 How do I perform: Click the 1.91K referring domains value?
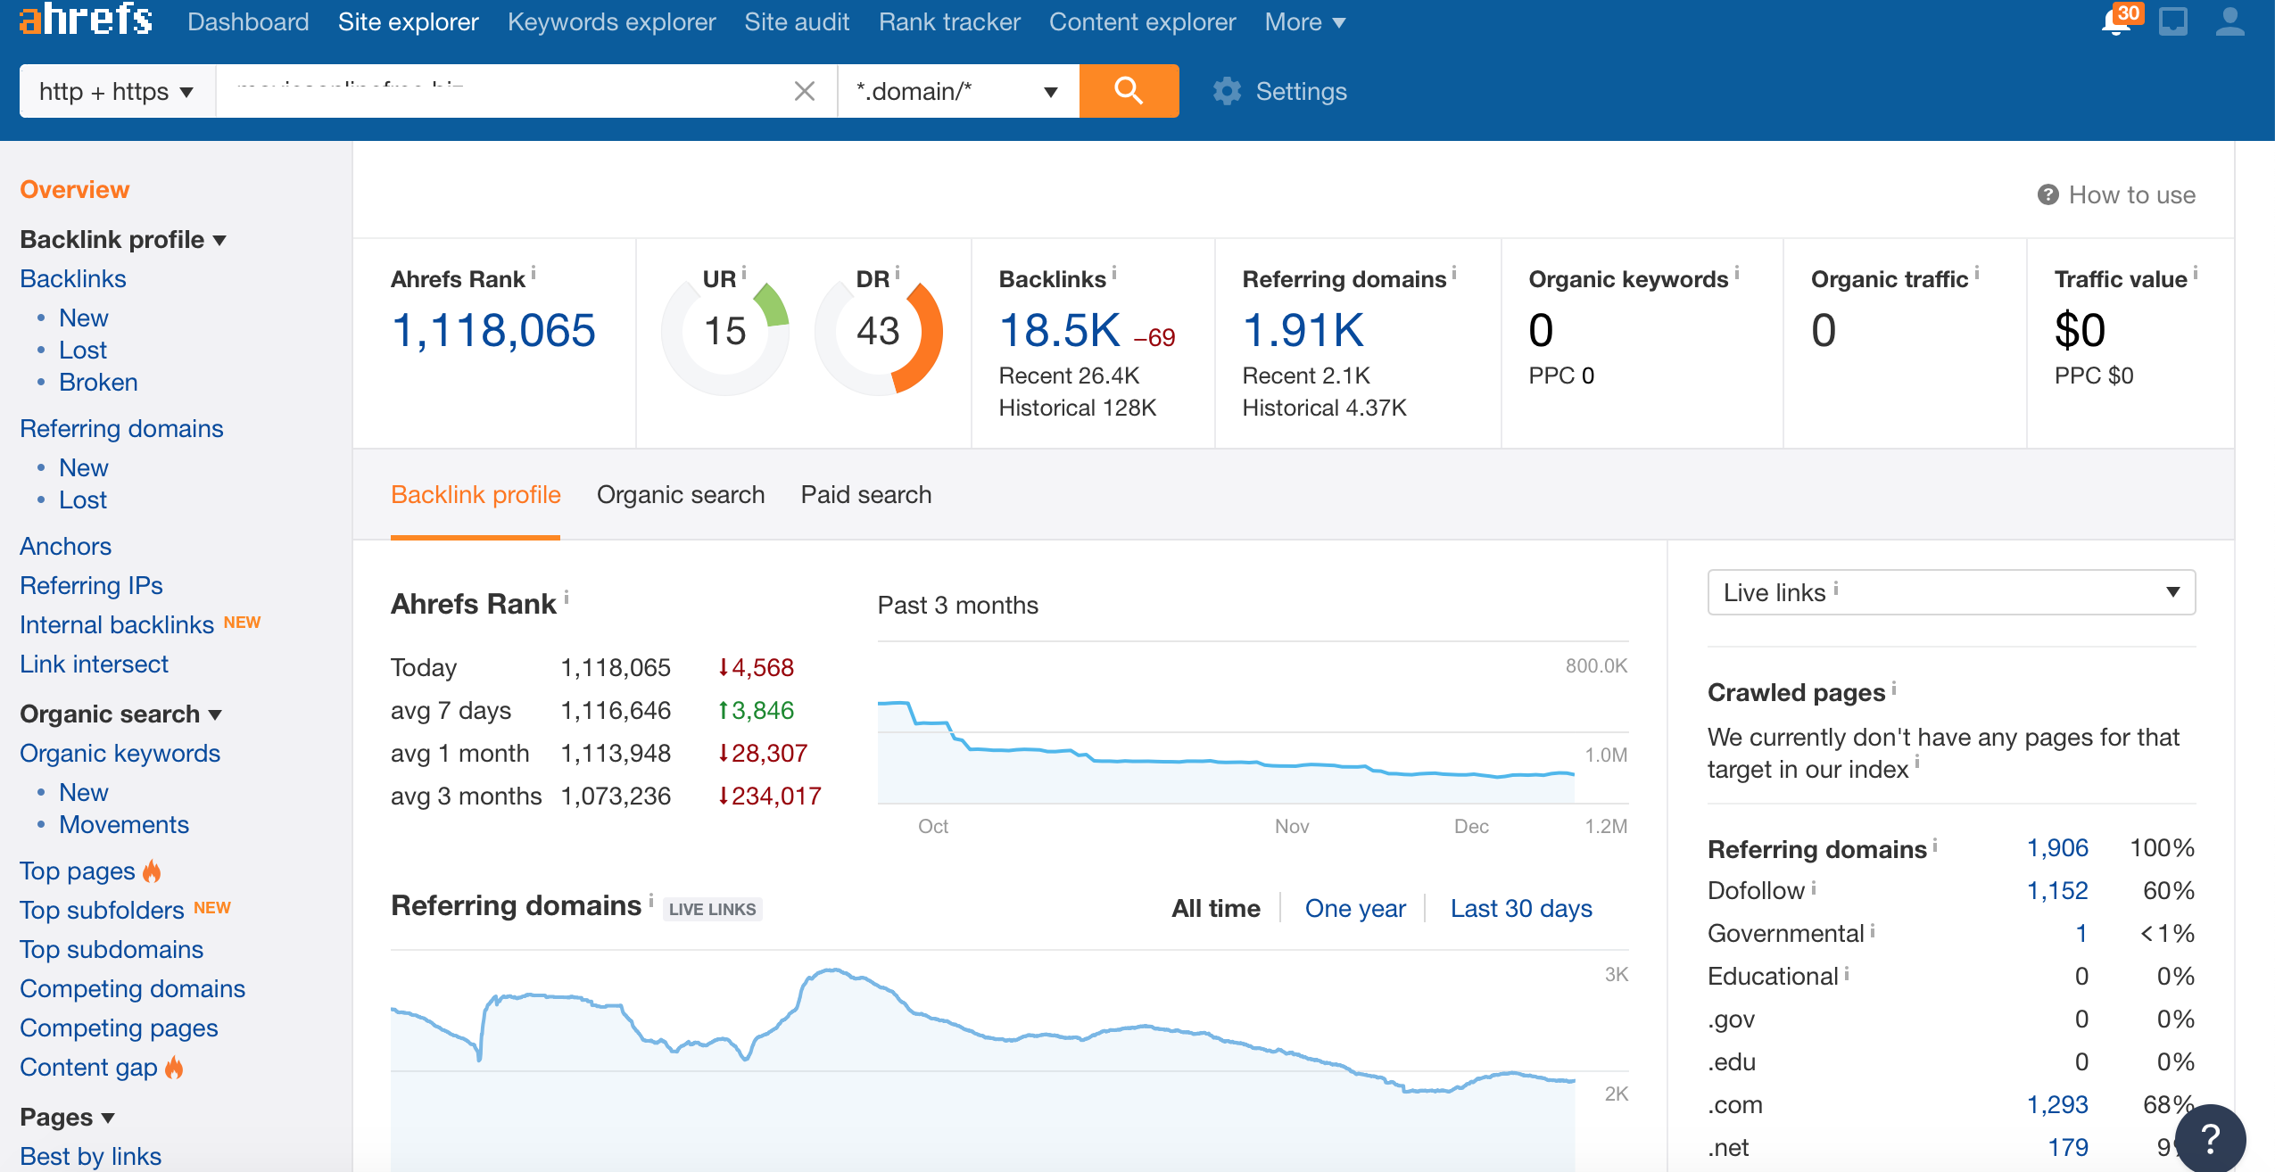[x=1303, y=330]
